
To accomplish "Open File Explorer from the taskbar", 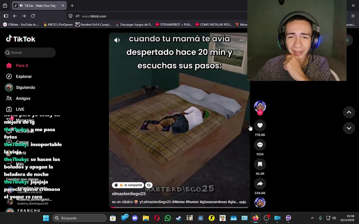I will point(146,218).
